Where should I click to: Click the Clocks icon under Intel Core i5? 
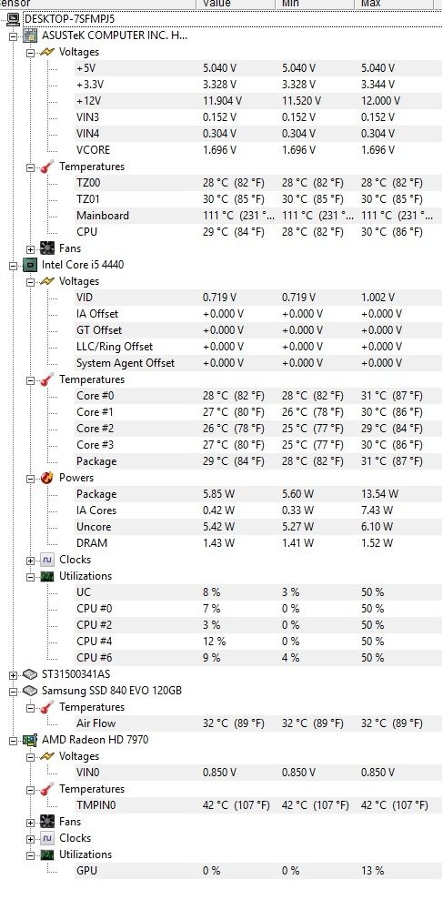pos(47,560)
